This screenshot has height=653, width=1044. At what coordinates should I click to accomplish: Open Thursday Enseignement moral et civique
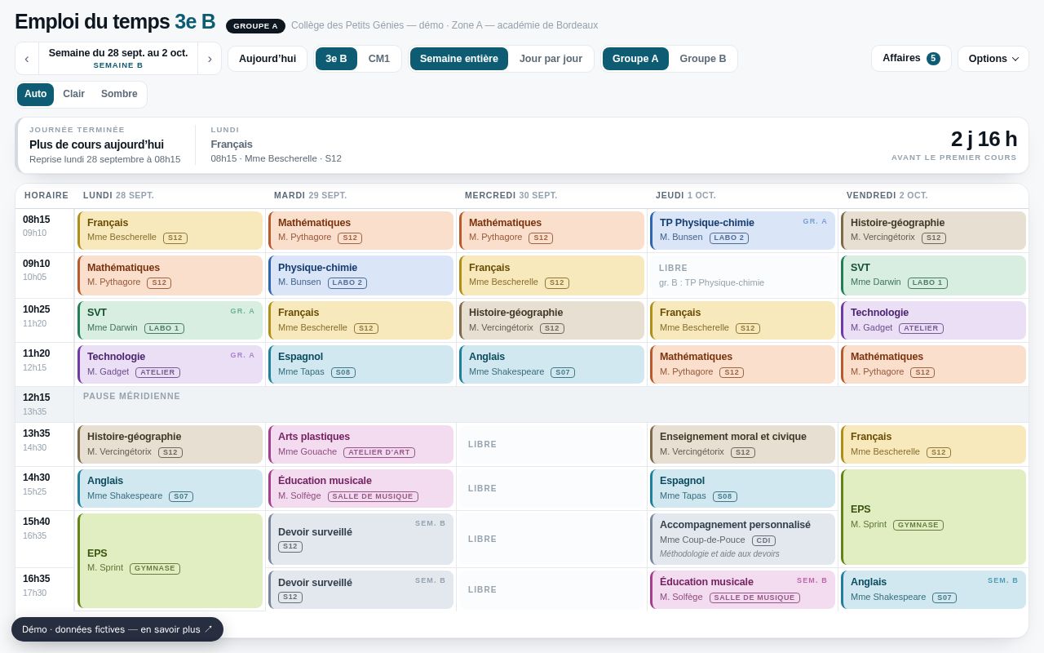742,445
